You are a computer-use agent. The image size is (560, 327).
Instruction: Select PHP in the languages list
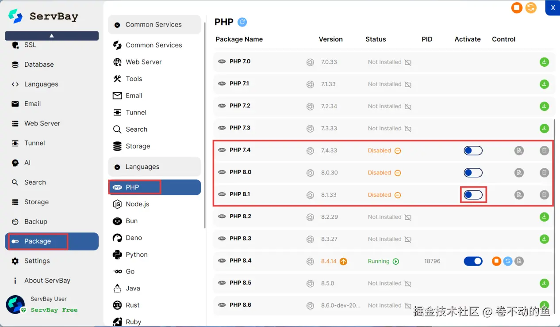(x=154, y=187)
